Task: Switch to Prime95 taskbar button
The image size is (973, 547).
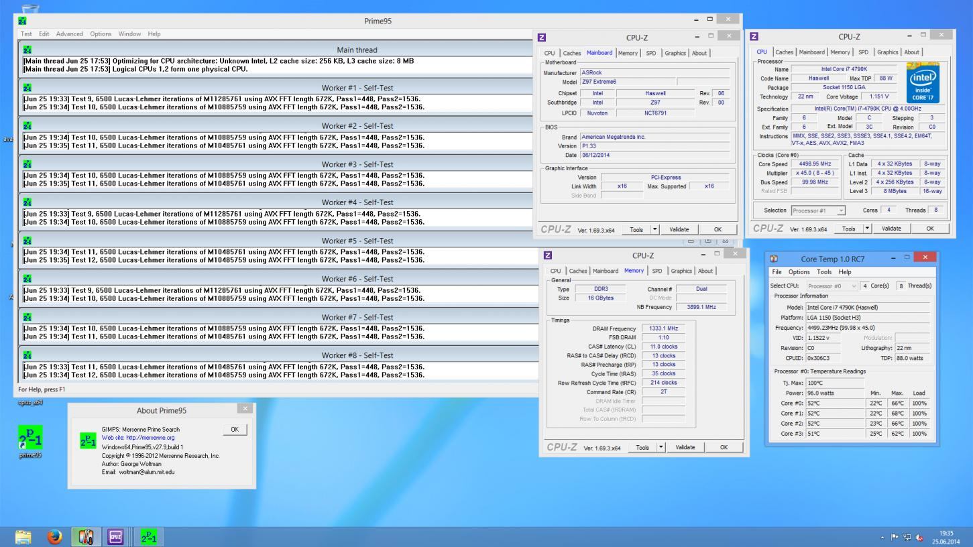Action: [x=149, y=537]
